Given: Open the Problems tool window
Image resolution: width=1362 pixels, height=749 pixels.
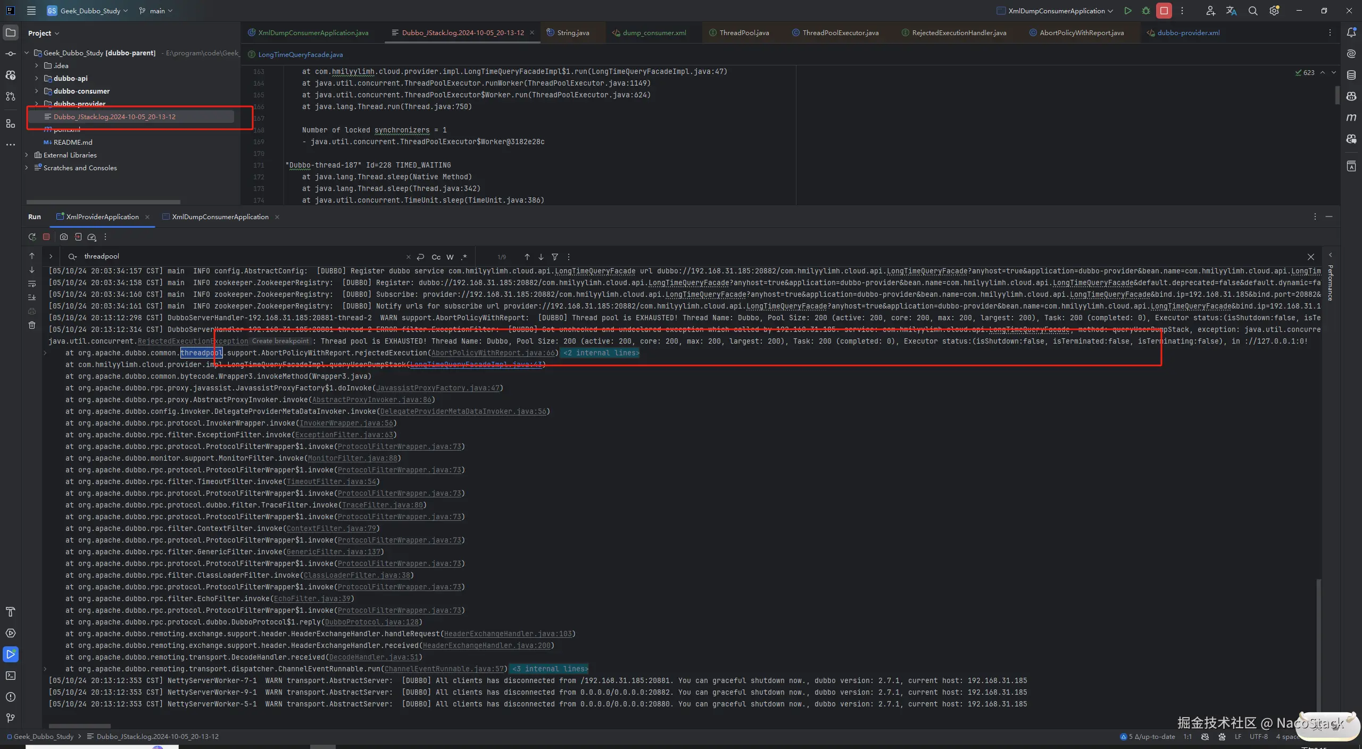Looking at the screenshot, I should 11,697.
